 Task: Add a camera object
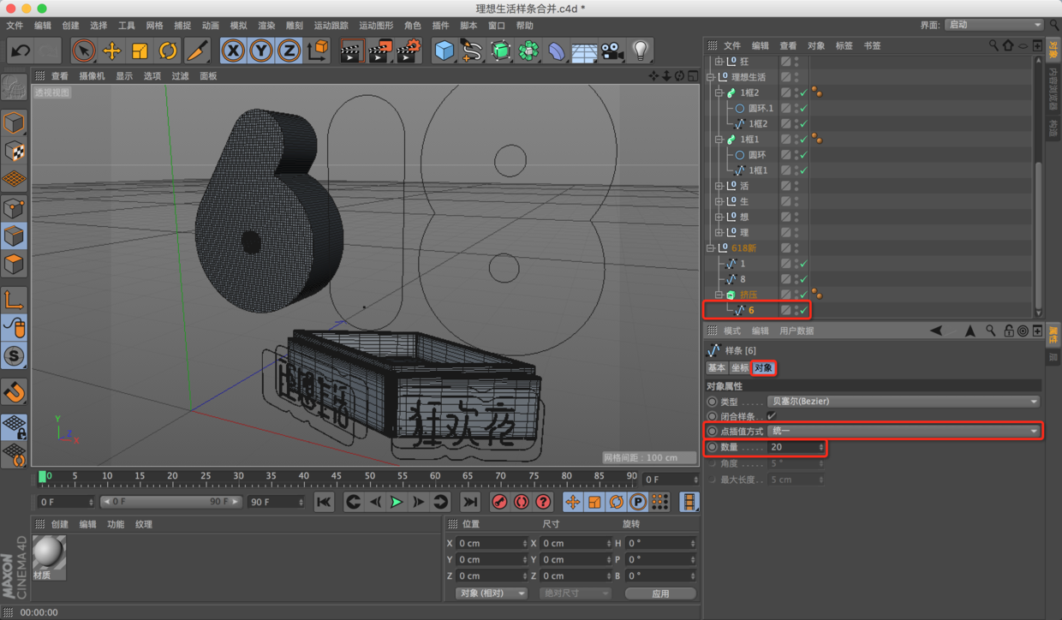612,51
